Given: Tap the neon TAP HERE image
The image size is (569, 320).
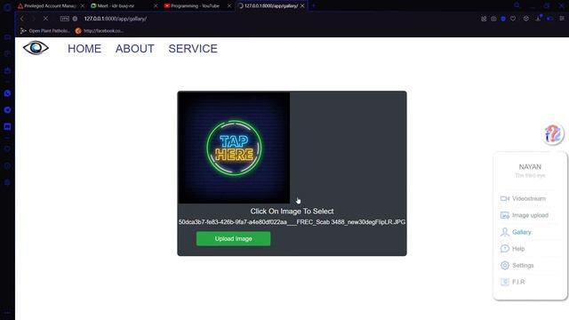Looking at the screenshot, I should click(234, 148).
